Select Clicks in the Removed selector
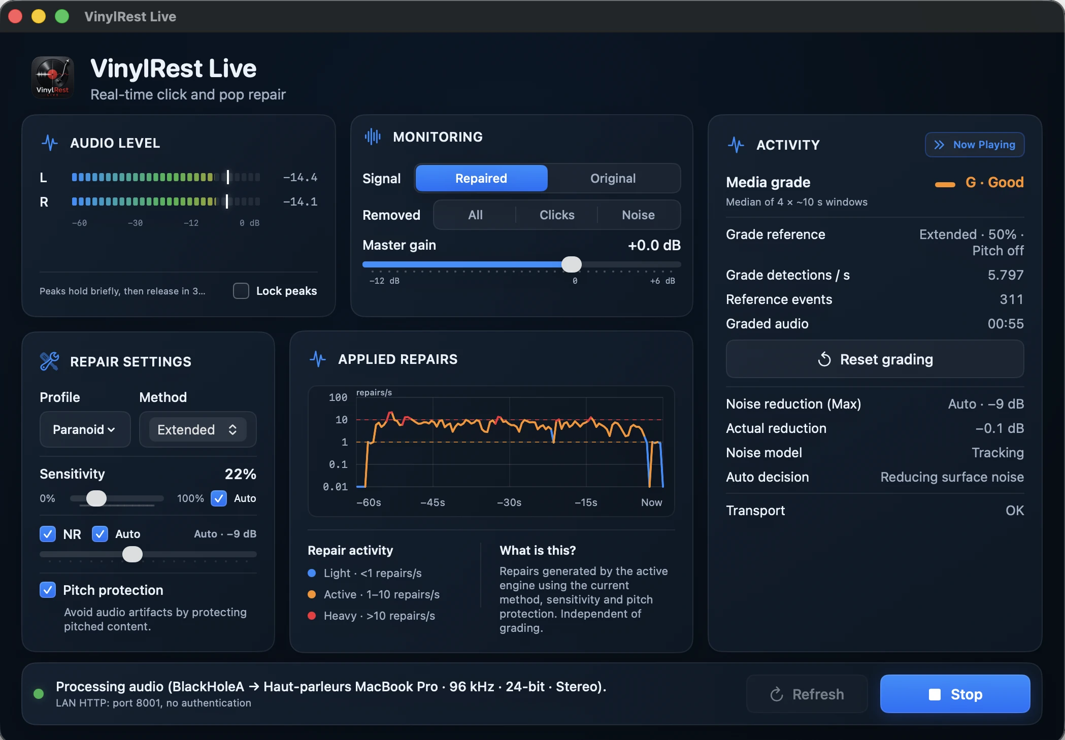The height and width of the screenshot is (740, 1065). [x=557, y=215]
